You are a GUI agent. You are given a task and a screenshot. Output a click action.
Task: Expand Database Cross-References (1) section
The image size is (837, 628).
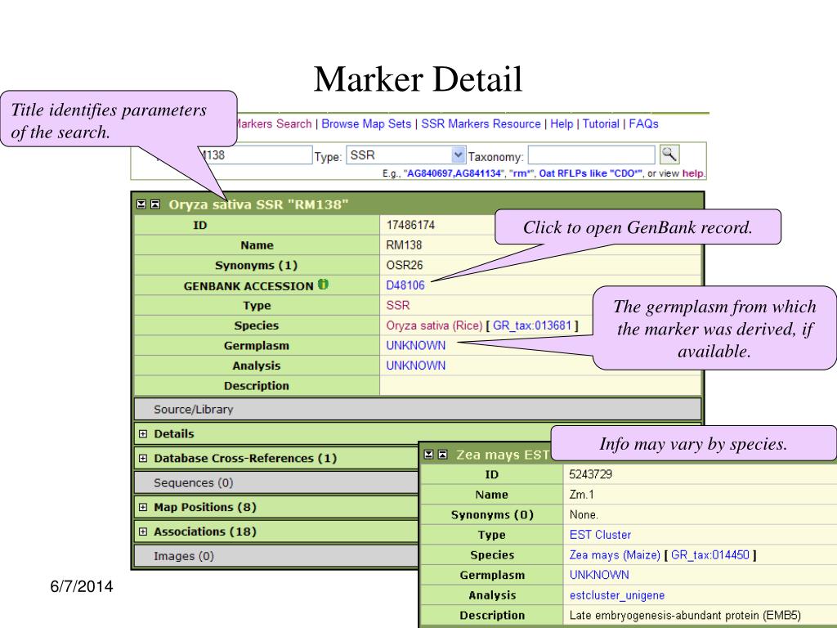143,458
